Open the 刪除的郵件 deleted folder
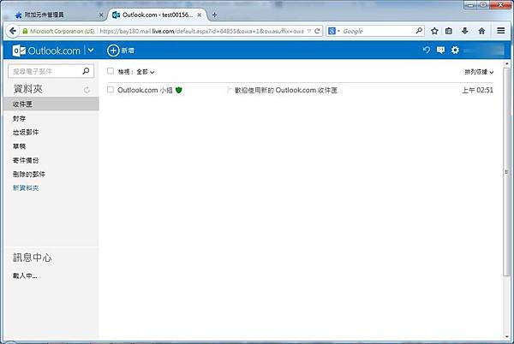 tap(29, 174)
